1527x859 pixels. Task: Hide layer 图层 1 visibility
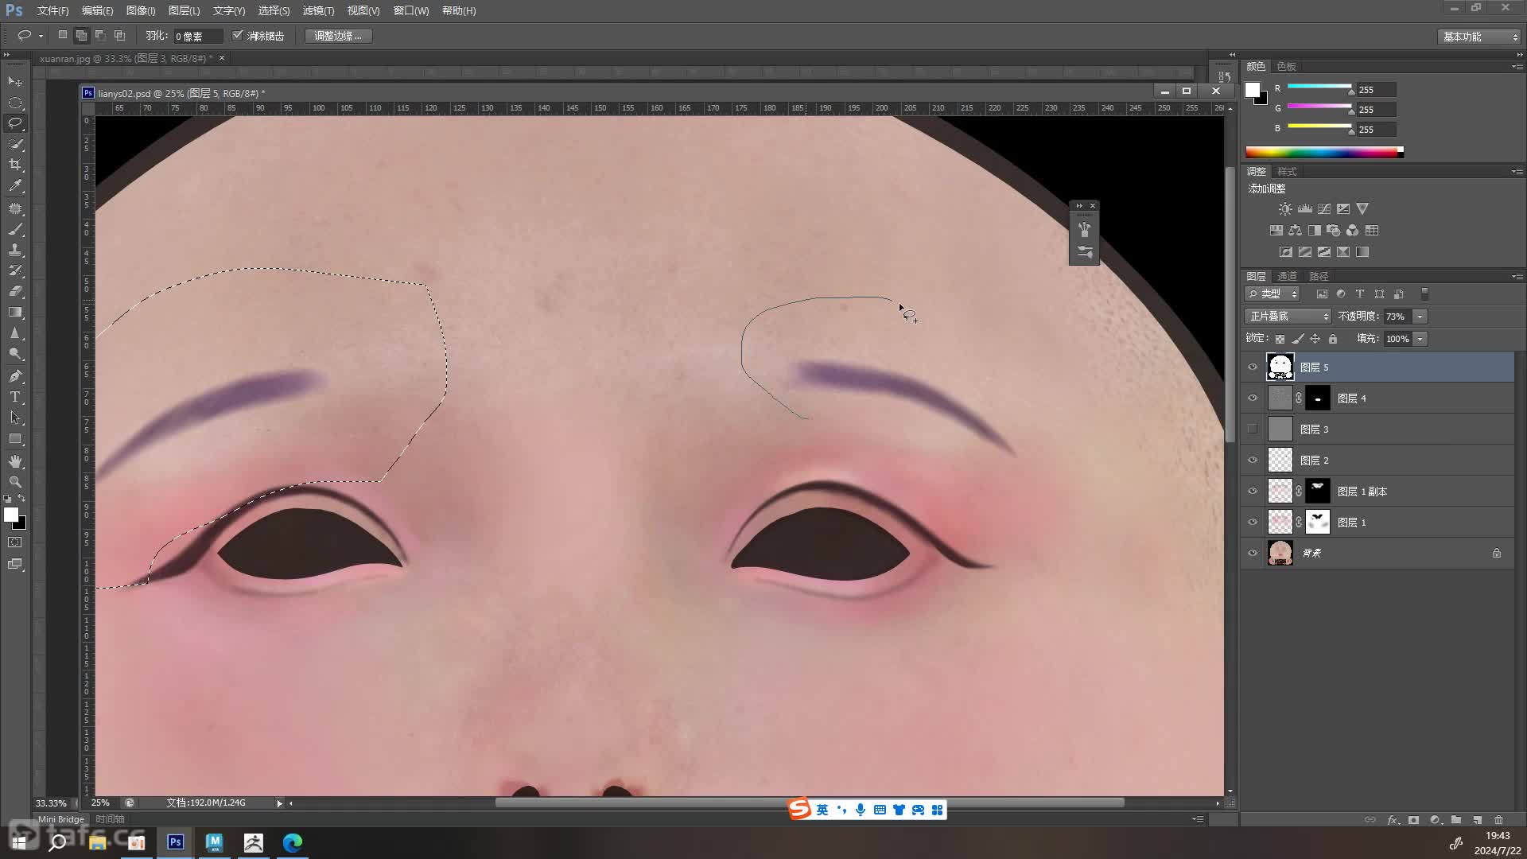coord(1253,522)
